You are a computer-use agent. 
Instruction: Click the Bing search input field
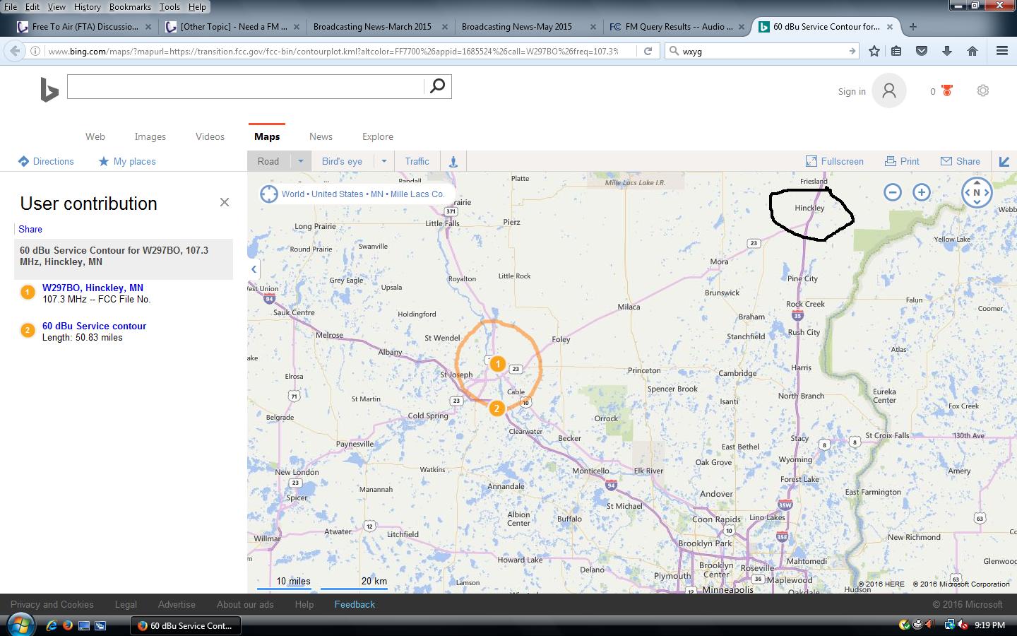point(246,86)
